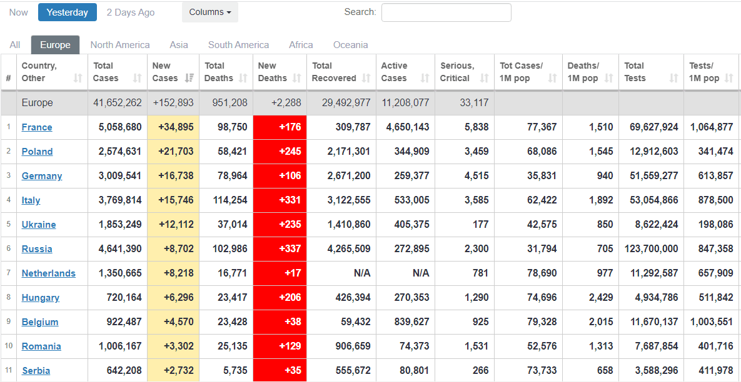Viewport: 741px width, 382px height.
Task: Sort by Total Recovered arrow icon
Action: tap(366, 79)
